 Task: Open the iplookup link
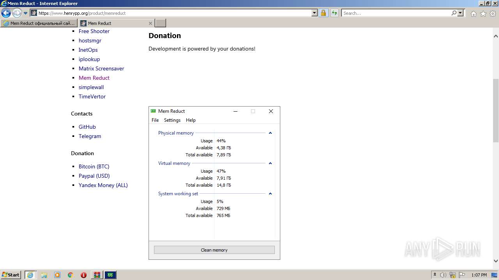point(89,59)
